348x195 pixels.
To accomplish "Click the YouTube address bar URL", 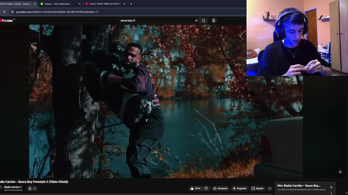I will tap(57, 12).
